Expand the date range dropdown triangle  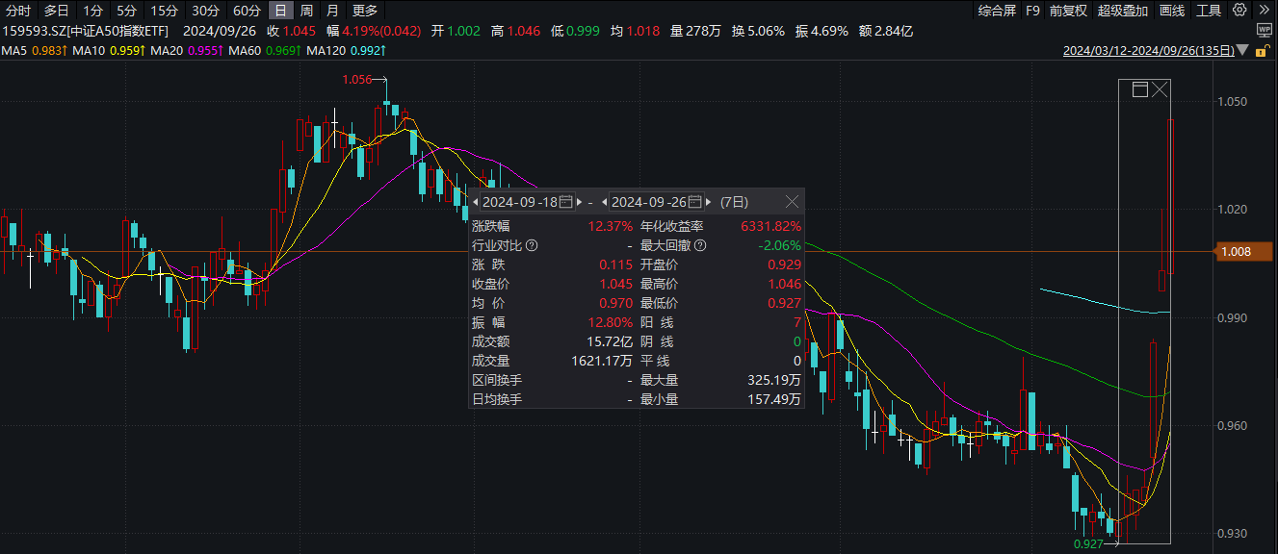[x=1243, y=50]
